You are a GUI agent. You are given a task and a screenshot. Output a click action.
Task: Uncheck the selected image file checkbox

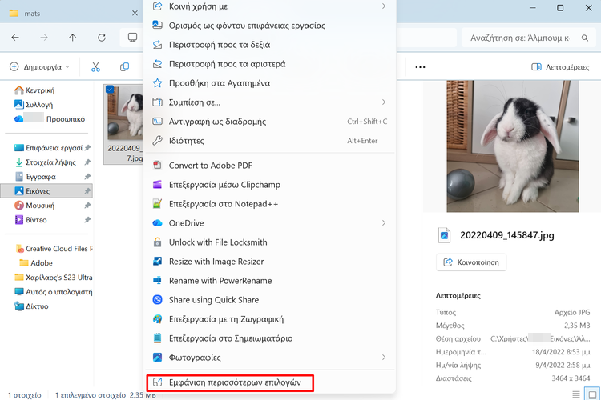click(110, 90)
